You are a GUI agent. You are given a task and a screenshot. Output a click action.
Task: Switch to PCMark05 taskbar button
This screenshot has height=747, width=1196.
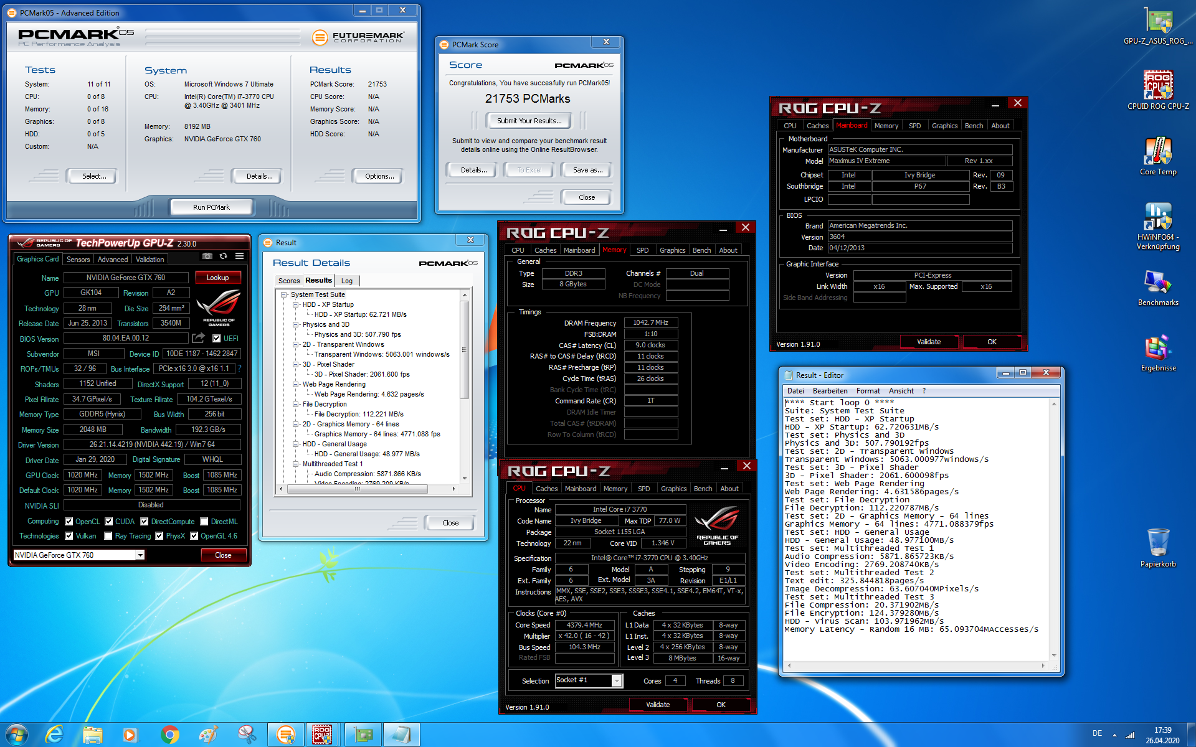[286, 735]
